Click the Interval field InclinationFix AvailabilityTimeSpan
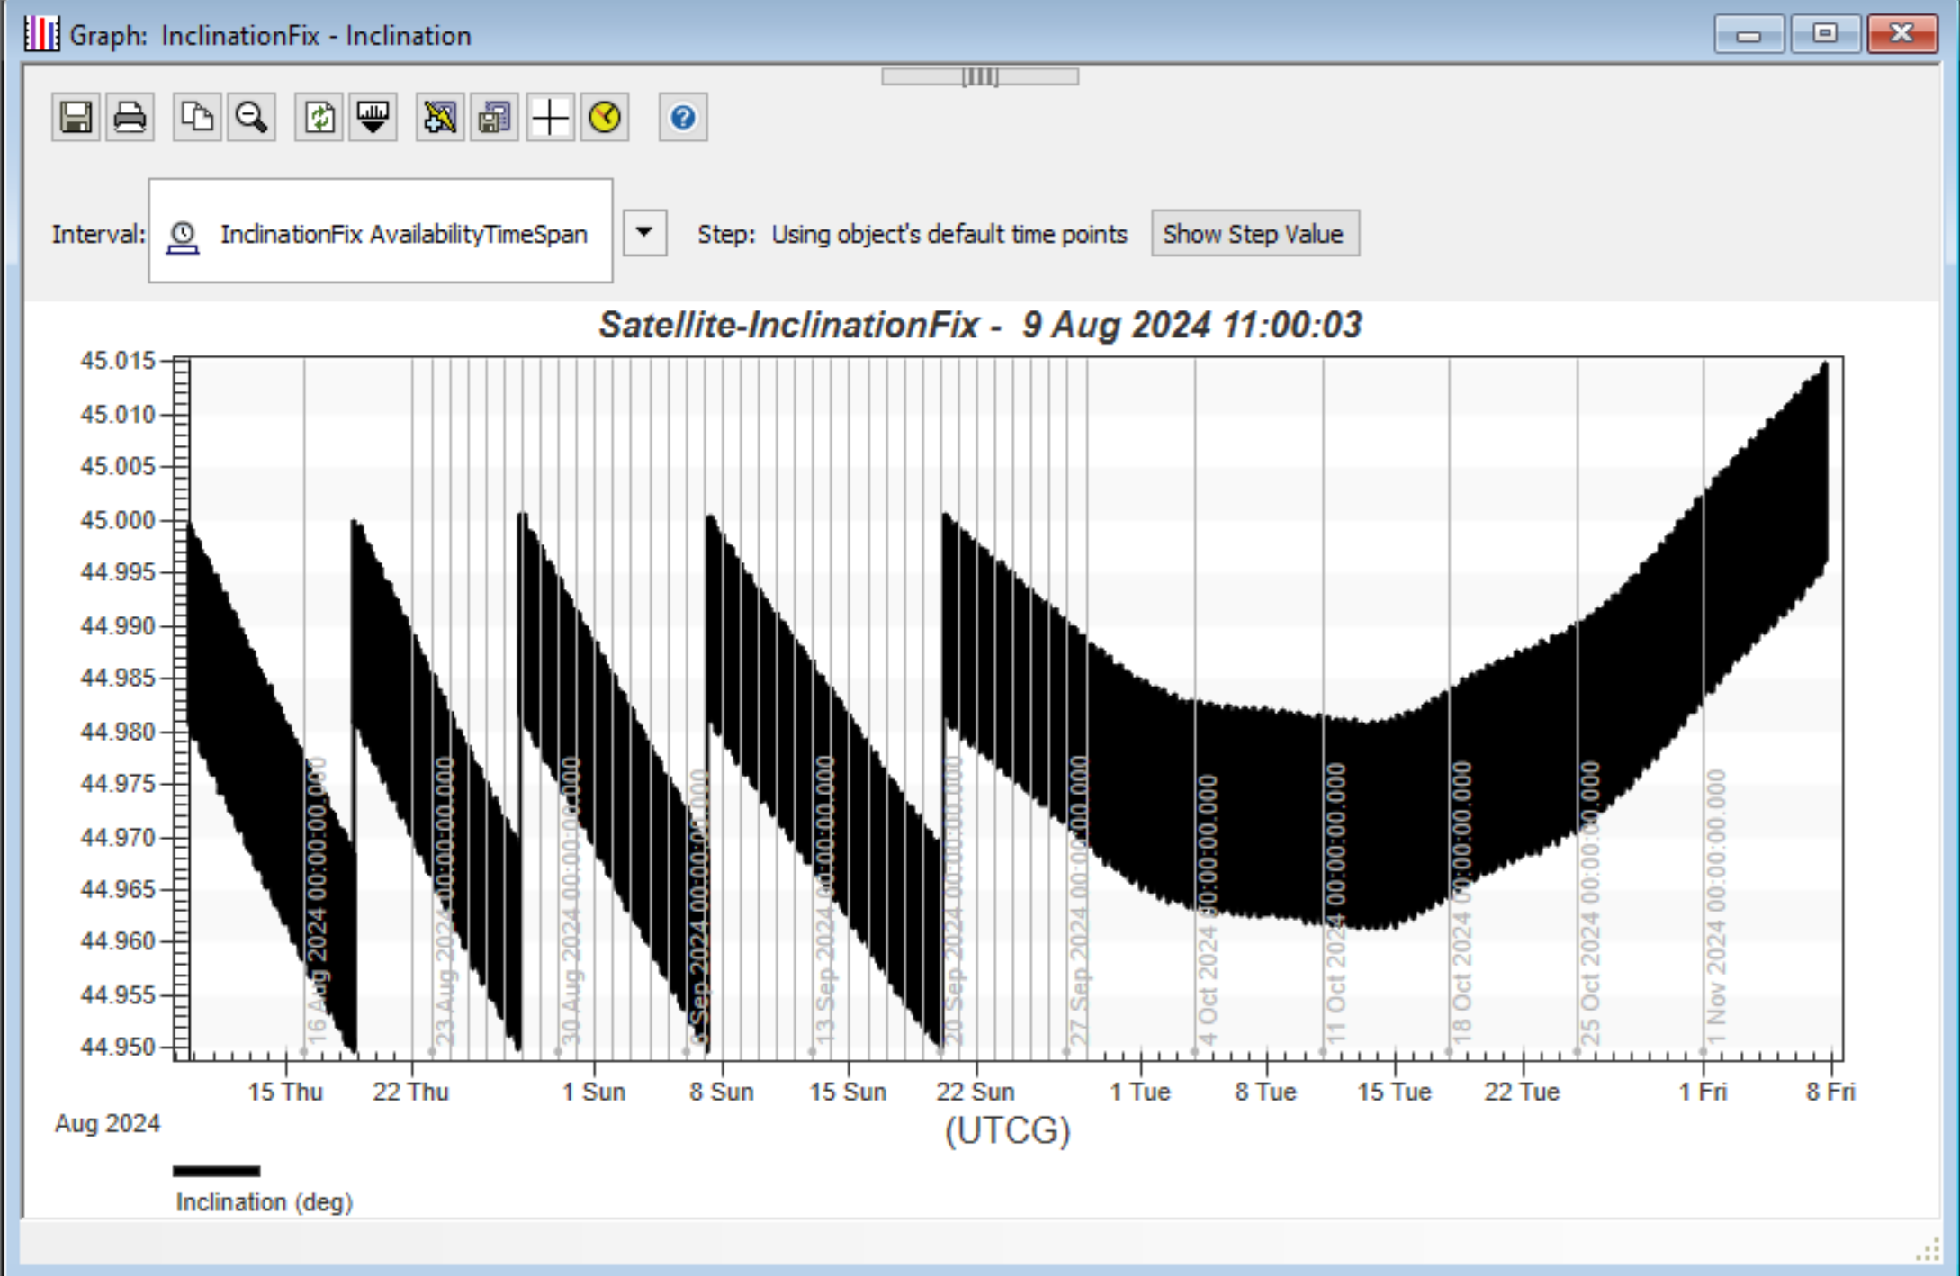Image resolution: width=1960 pixels, height=1276 pixels. 381,230
